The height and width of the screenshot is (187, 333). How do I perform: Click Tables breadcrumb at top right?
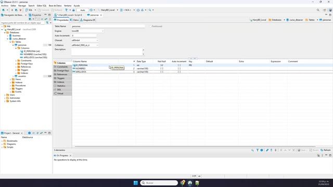pos(310,20)
